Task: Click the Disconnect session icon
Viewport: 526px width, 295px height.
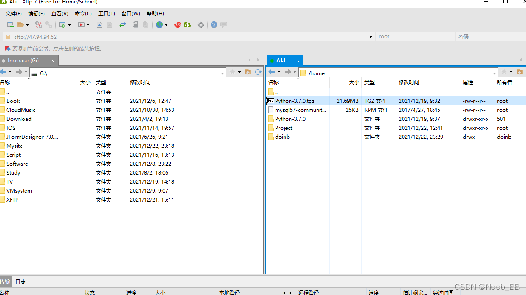Action: tap(39, 25)
